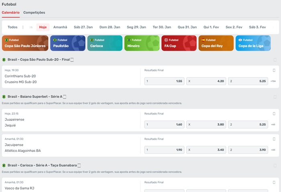This screenshot has height=192, width=281.
Task: Choose the Copa de la Liga tile
Action: point(253,43)
